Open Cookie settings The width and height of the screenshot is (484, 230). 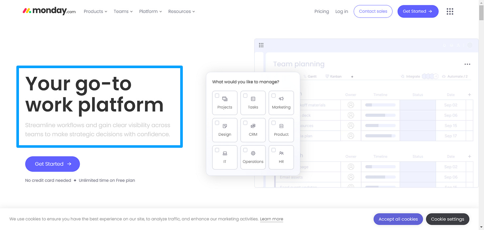click(x=447, y=219)
